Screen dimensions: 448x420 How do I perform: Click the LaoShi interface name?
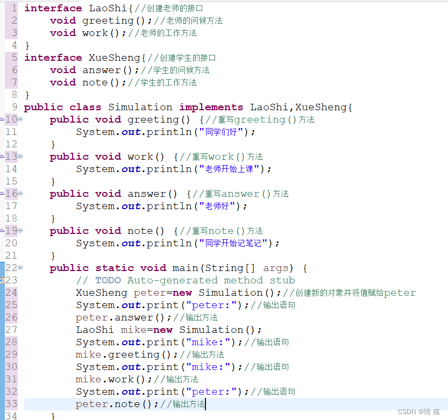pyautogui.click(x=108, y=8)
